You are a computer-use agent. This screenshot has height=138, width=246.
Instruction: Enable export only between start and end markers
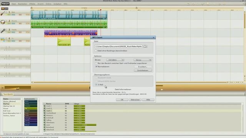pos(96,63)
